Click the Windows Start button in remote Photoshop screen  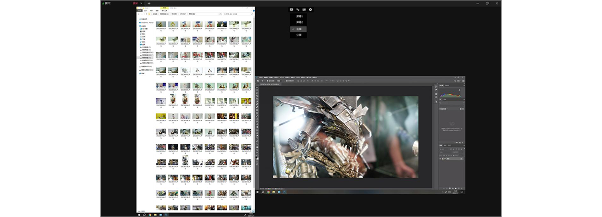pos(257,192)
